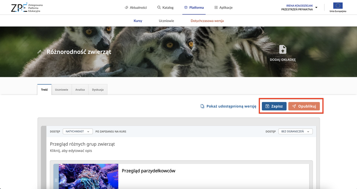Open the Natychmiast access dropdown
This screenshot has height=189, width=357.
point(77,131)
